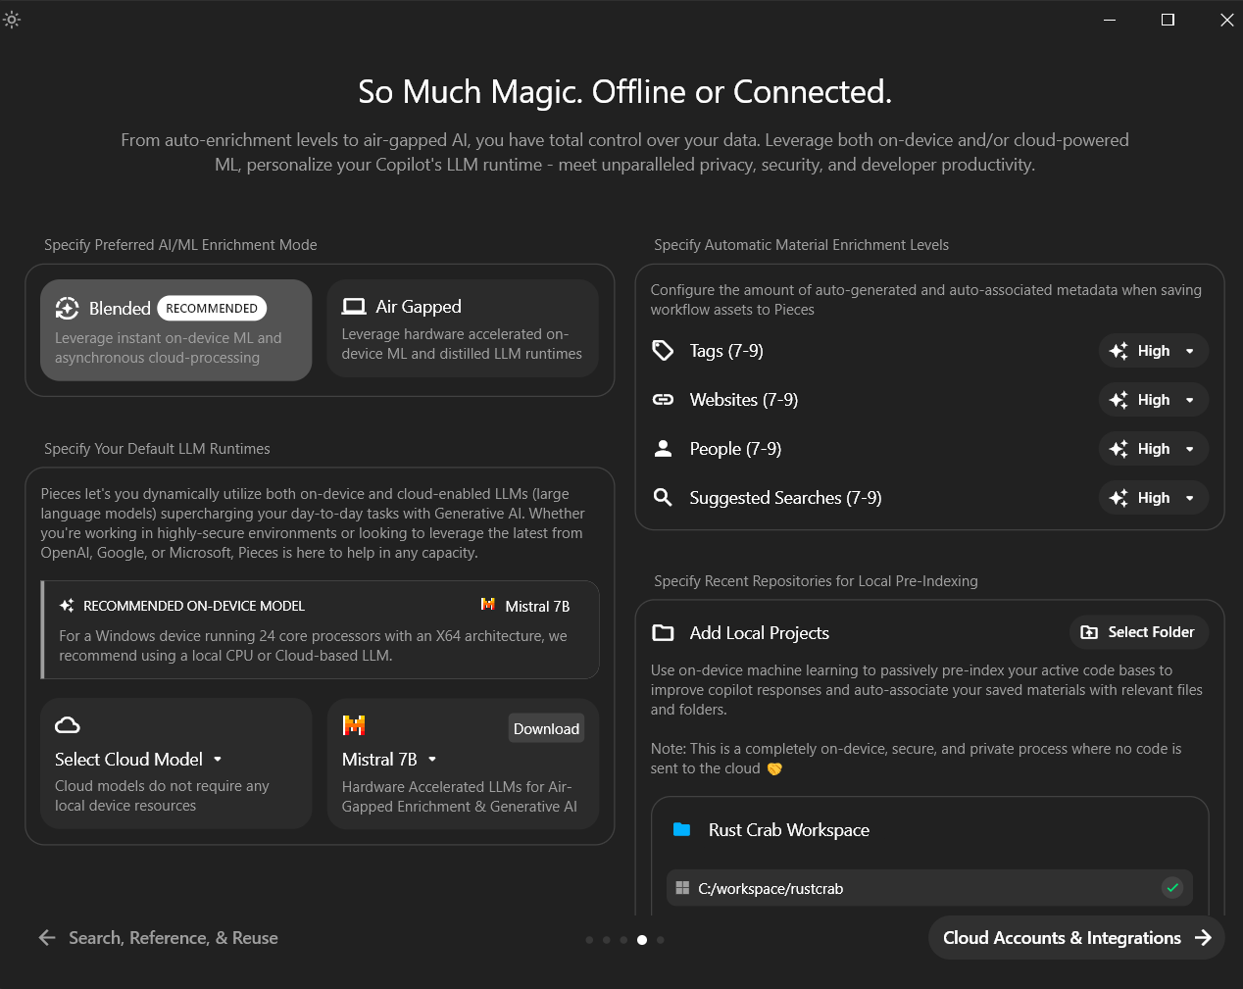
Task: Click the Select Folder button
Action: pyautogui.click(x=1139, y=632)
